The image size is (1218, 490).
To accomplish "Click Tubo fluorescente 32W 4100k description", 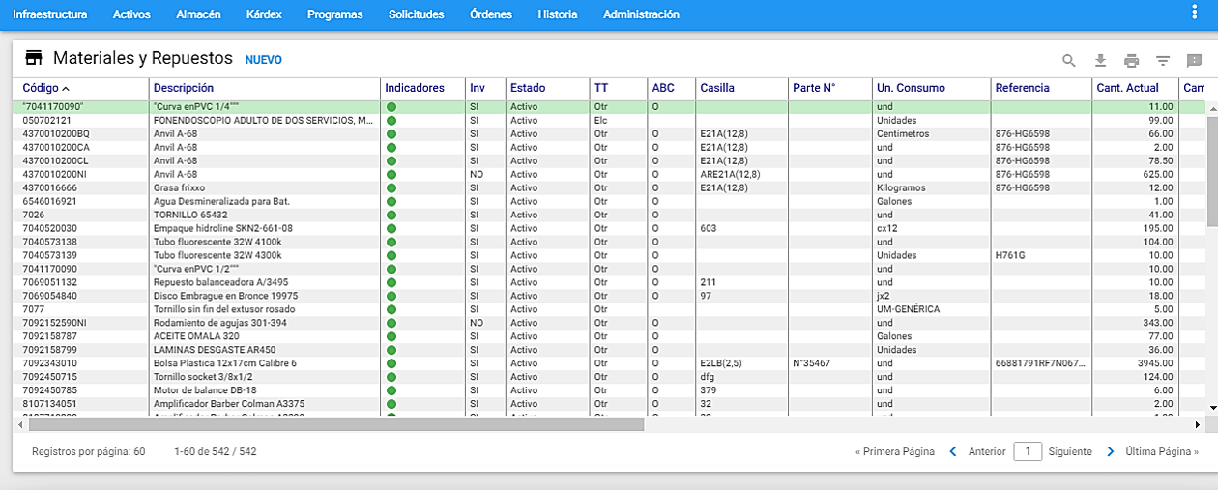I will click(x=217, y=243).
